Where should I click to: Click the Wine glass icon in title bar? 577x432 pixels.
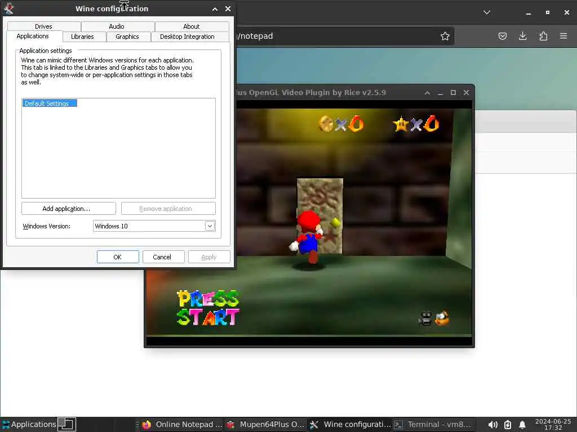[9, 8]
